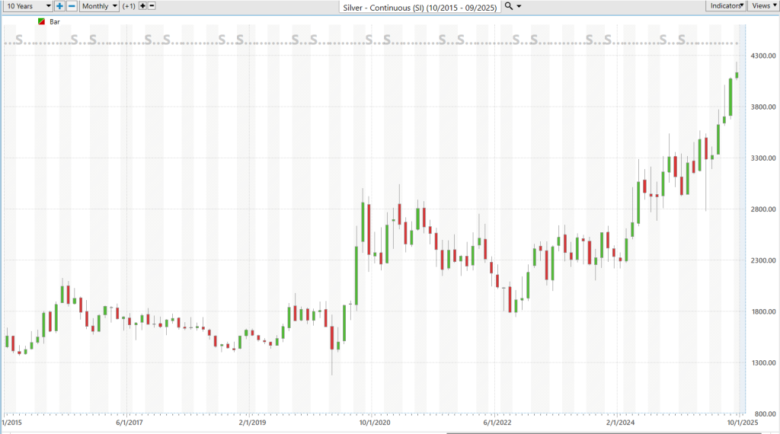Open the Indicators menu
Screen dimensions: 780x434
726,6
